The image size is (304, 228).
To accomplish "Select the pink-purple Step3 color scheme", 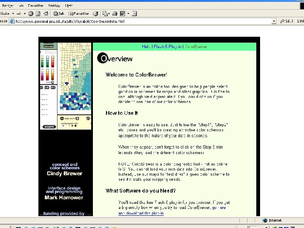I will click(42, 75).
